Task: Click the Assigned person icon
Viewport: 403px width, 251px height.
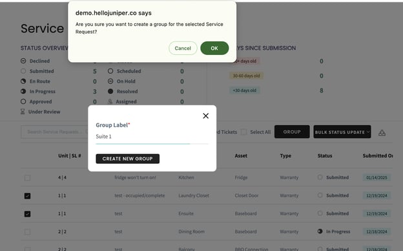Action: 110,102
